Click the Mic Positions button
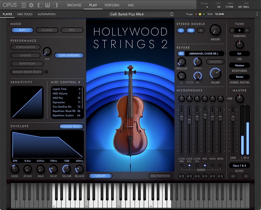Screen dimensions: 261x210 click(160, 176)
